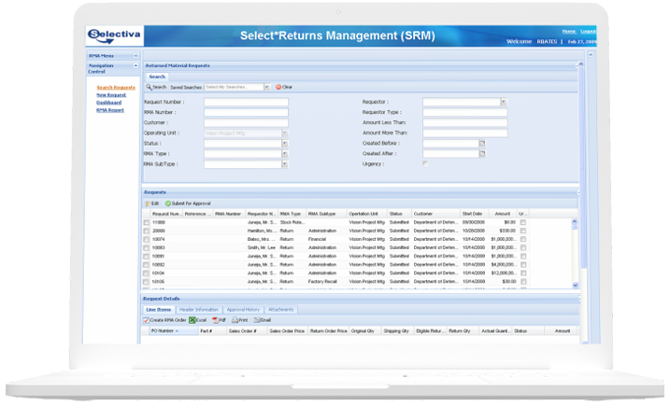The width and height of the screenshot is (670, 406).
Task: Click the Request Number input field
Action: pos(246,101)
